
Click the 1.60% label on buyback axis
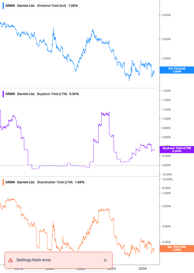coord(166,91)
